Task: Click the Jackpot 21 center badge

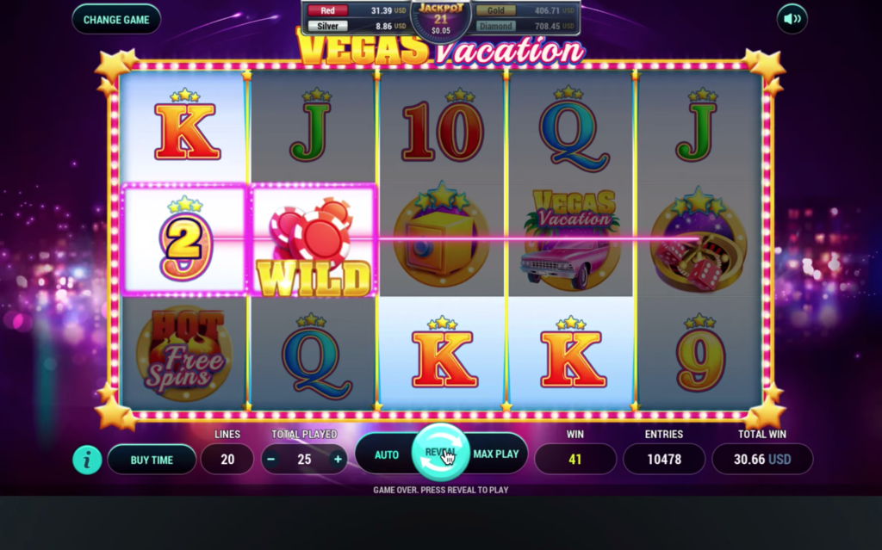Action: 440,19
